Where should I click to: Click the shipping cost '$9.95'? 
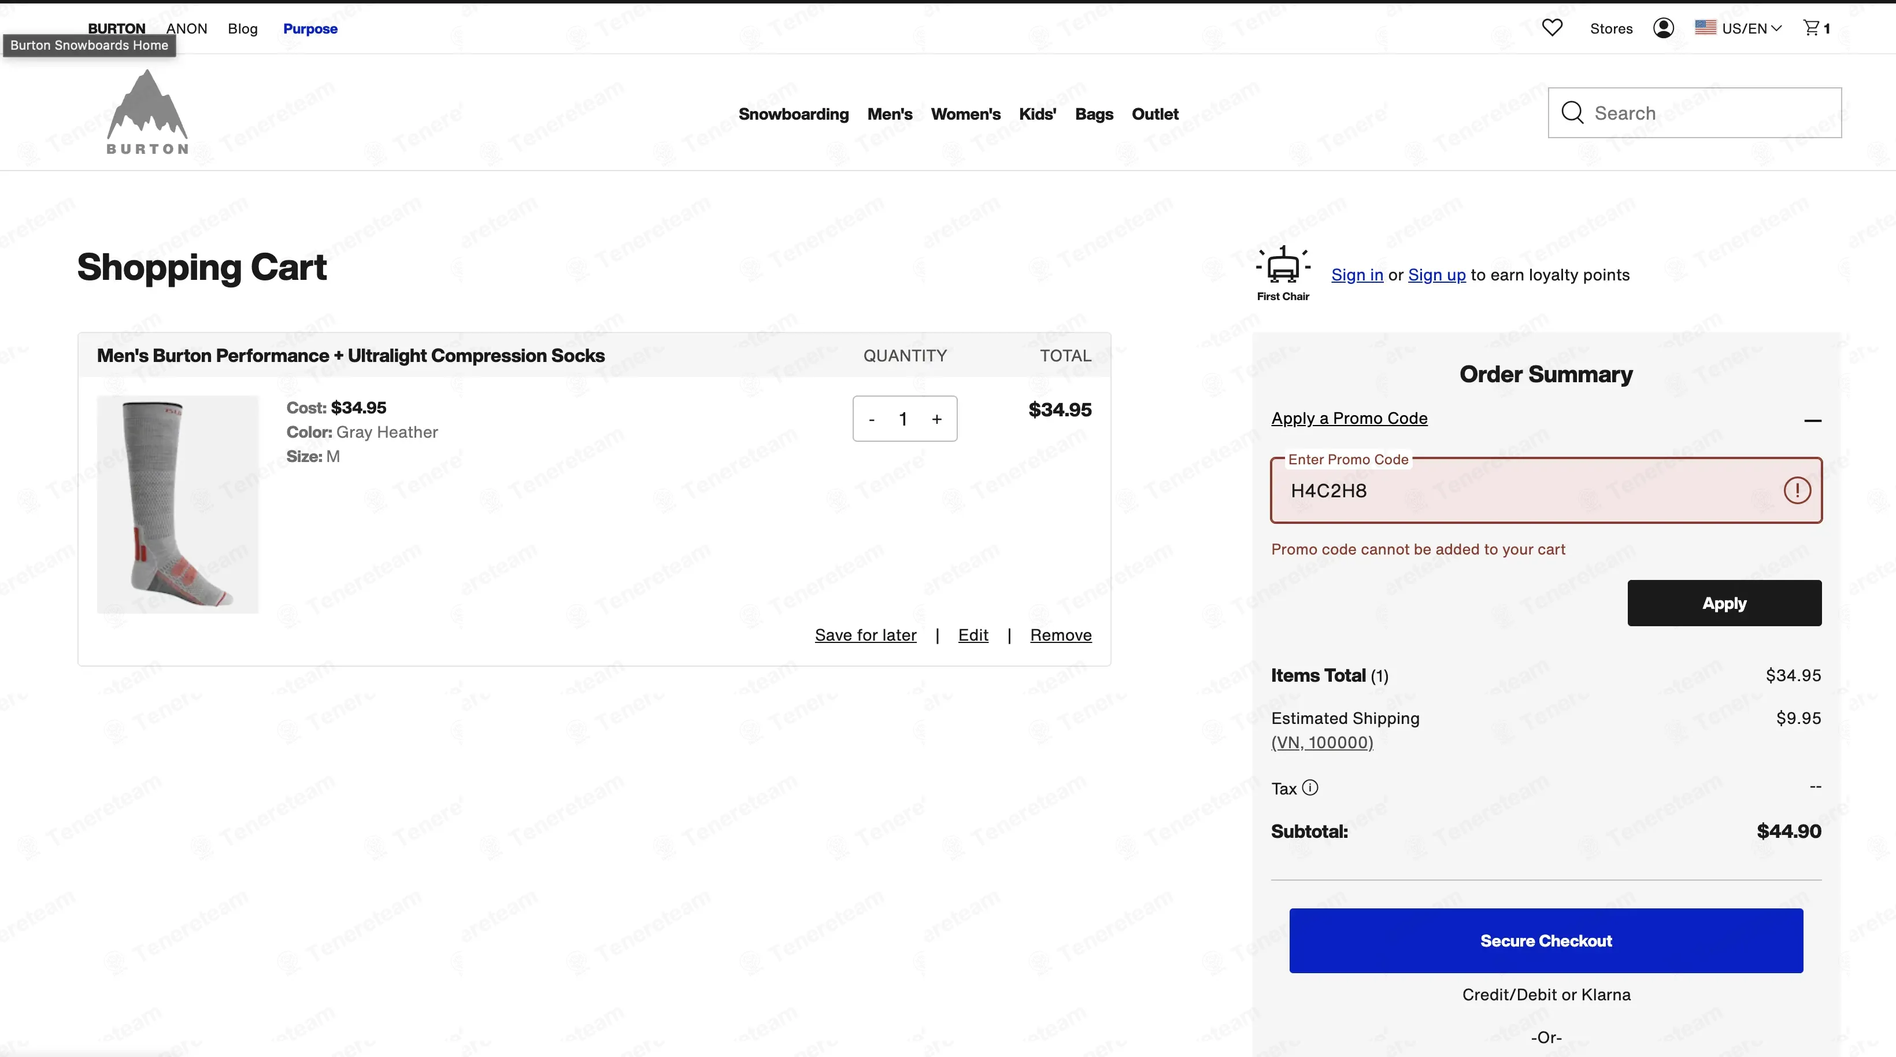point(1798,718)
